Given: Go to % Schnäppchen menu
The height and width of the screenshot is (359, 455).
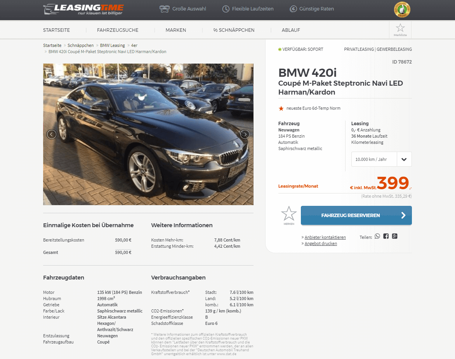Looking at the screenshot, I should pos(234,30).
